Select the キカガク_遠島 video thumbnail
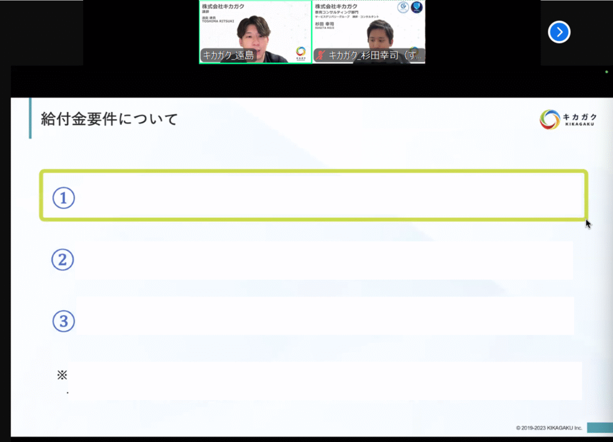The width and height of the screenshot is (613, 442). point(255,27)
